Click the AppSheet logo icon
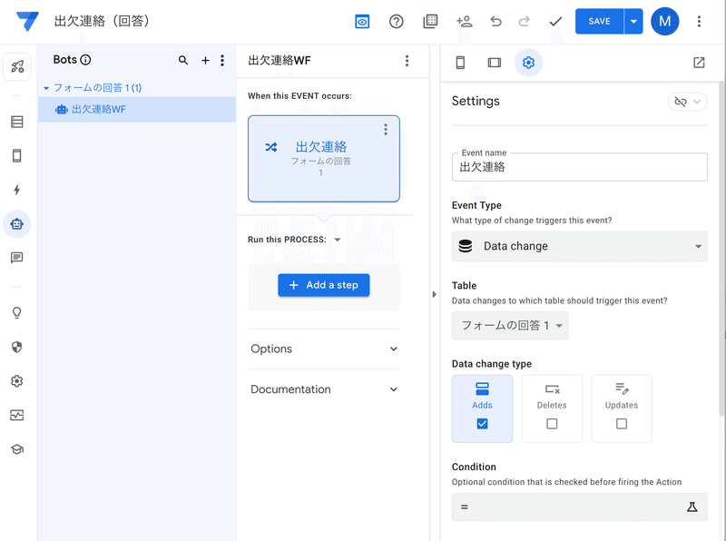 point(27,21)
